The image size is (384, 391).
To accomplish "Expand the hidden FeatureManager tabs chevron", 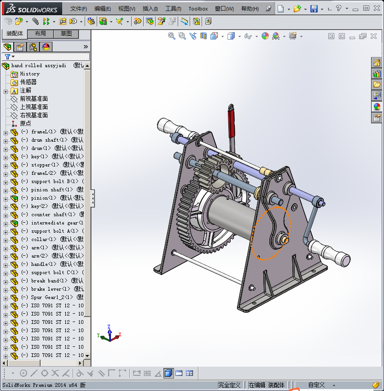I will coord(86,47).
